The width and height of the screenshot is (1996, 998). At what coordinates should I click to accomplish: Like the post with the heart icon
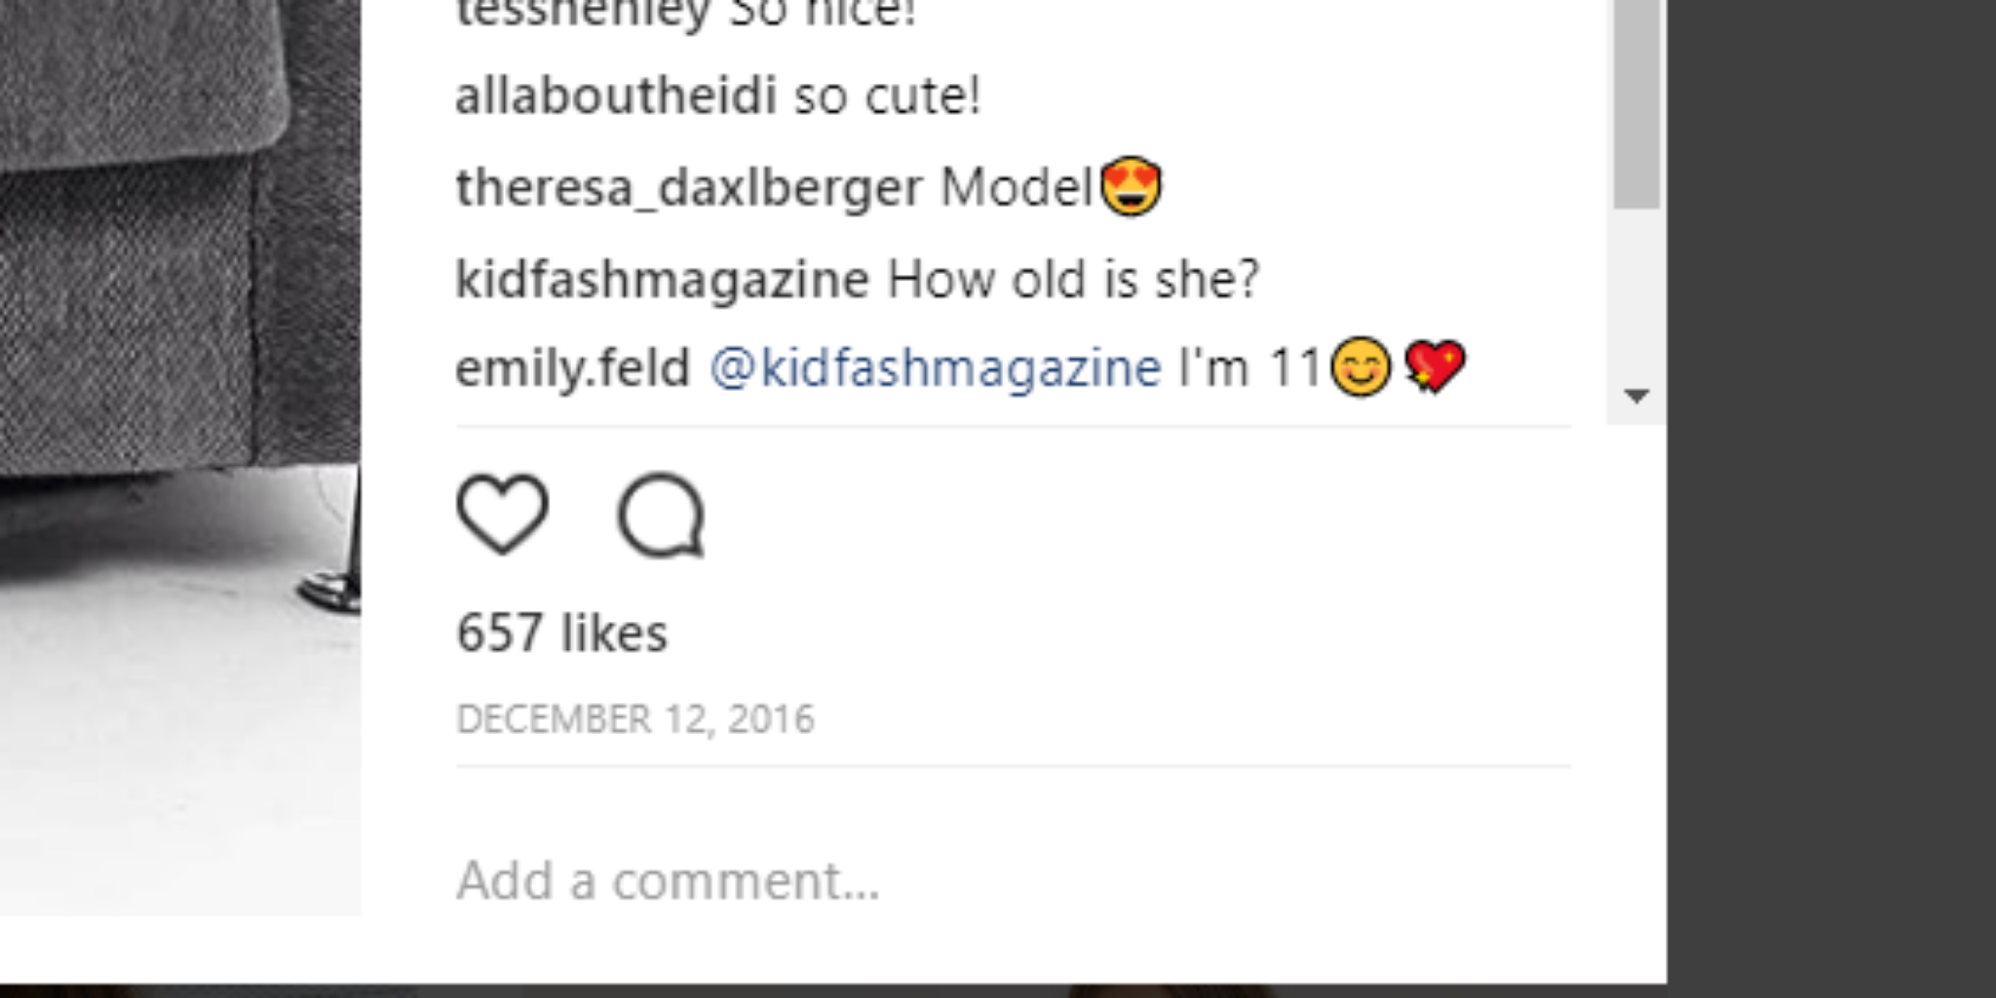[502, 514]
